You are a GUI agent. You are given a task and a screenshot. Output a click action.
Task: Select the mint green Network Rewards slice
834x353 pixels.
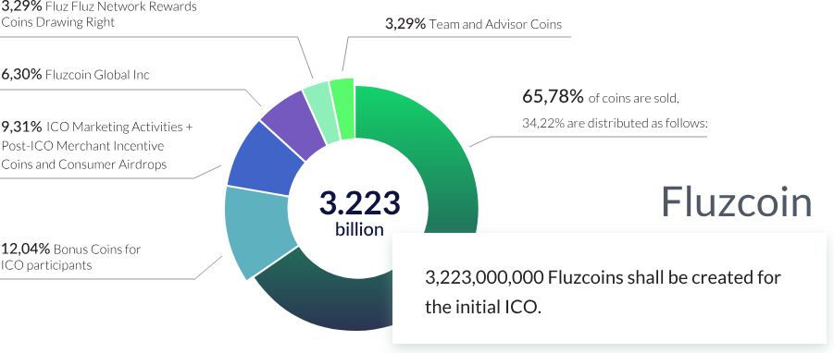pyautogui.click(x=322, y=113)
